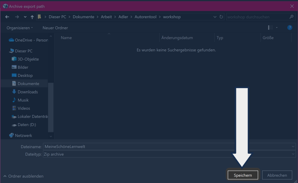Open the Organisieren menu
This screenshot has width=298, height=183.
tap(20, 28)
